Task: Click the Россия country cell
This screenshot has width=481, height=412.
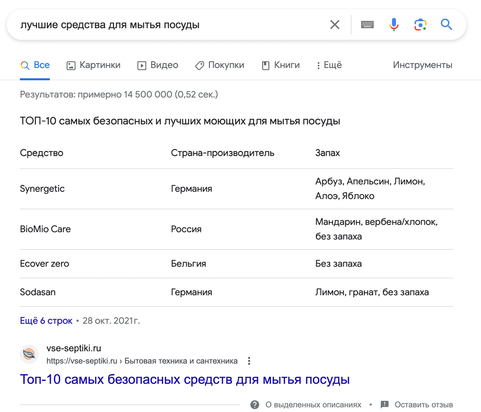Action: (x=186, y=229)
